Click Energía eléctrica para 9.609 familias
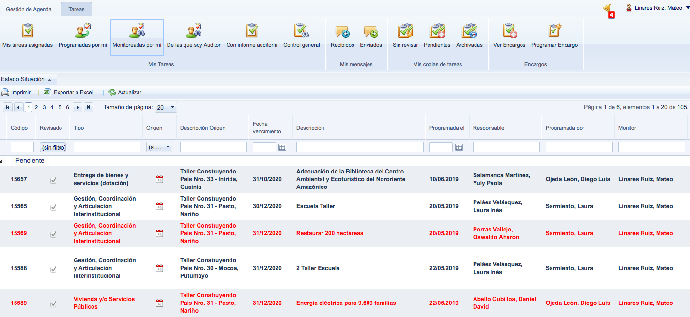 coord(346,303)
